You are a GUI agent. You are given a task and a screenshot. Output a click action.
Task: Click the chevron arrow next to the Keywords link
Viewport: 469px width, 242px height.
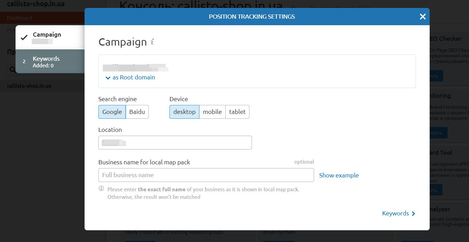[x=413, y=214]
